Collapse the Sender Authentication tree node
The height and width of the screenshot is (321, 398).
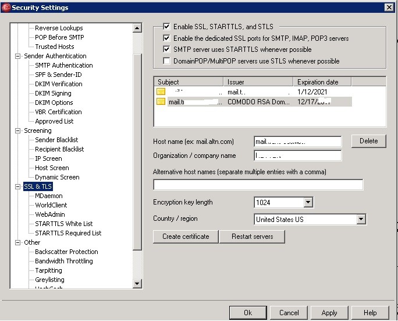[x=18, y=57]
